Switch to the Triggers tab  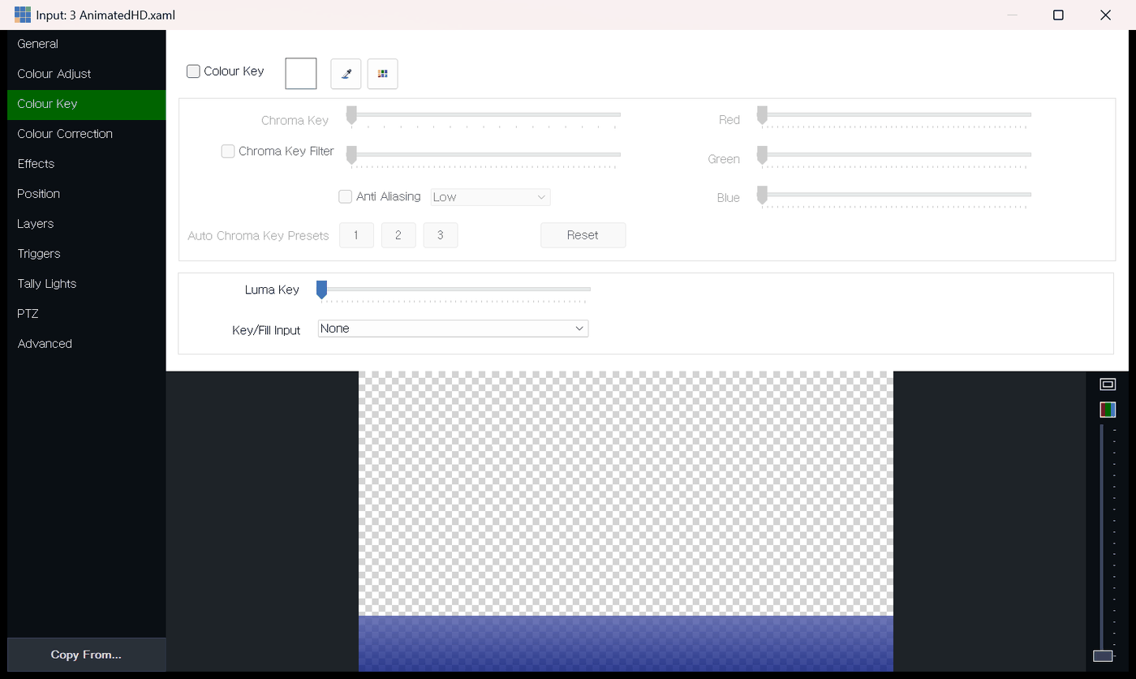click(87, 254)
